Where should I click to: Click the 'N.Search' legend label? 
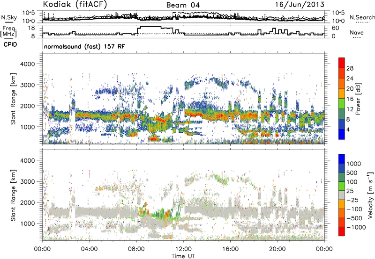click(362, 17)
